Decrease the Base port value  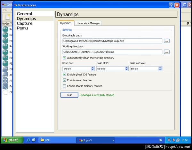pyautogui.click(x=93, y=70)
